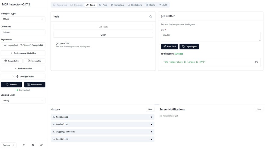This screenshot has height=149, width=265.
Task: Click the Disconnect button
Action: click(35, 84)
